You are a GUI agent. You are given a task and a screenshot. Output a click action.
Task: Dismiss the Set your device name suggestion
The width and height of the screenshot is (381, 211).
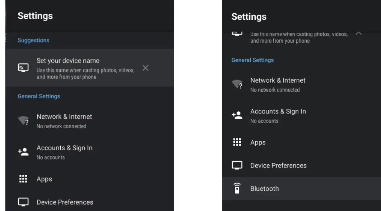click(145, 68)
